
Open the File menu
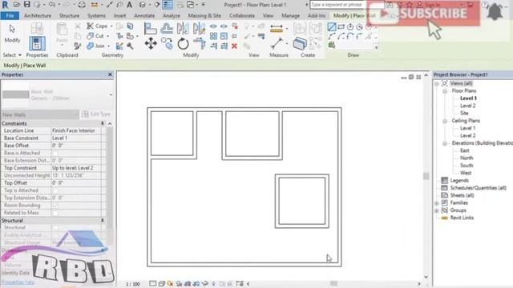pos(10,16)
